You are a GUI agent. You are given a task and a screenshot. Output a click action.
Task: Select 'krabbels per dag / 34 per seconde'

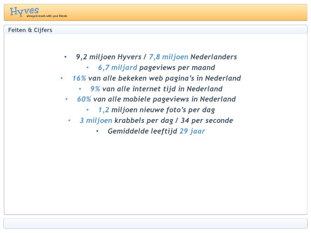[174, 120]
